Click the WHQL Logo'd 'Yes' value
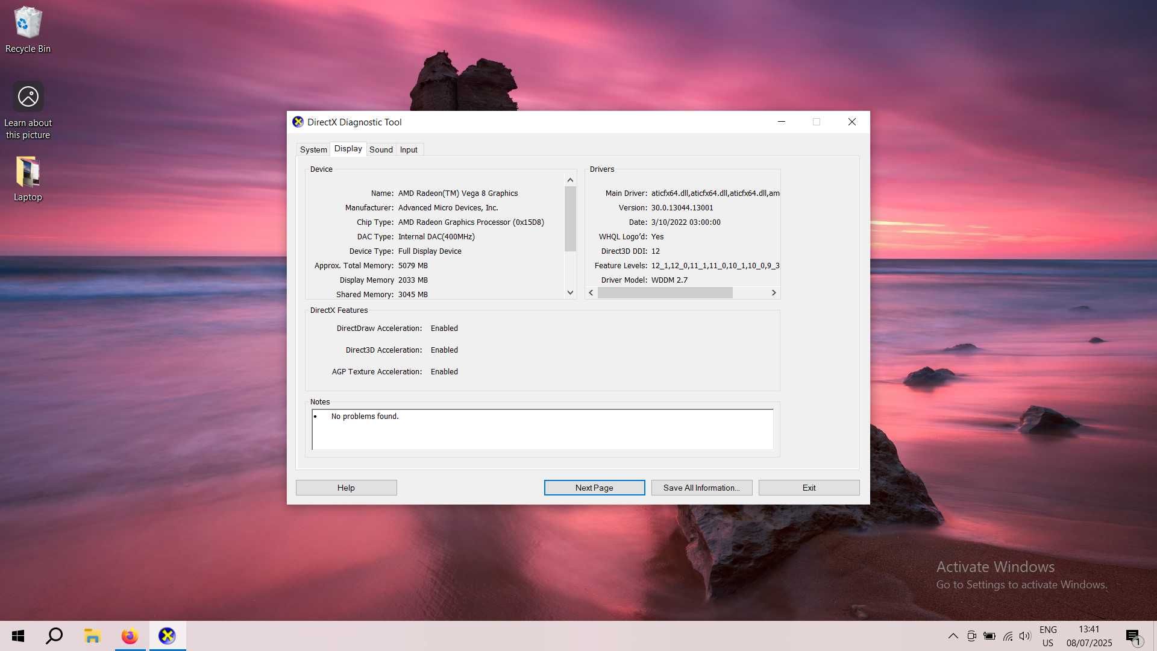The width and height of the screenshot is (1157, 651). click(657, 237)
